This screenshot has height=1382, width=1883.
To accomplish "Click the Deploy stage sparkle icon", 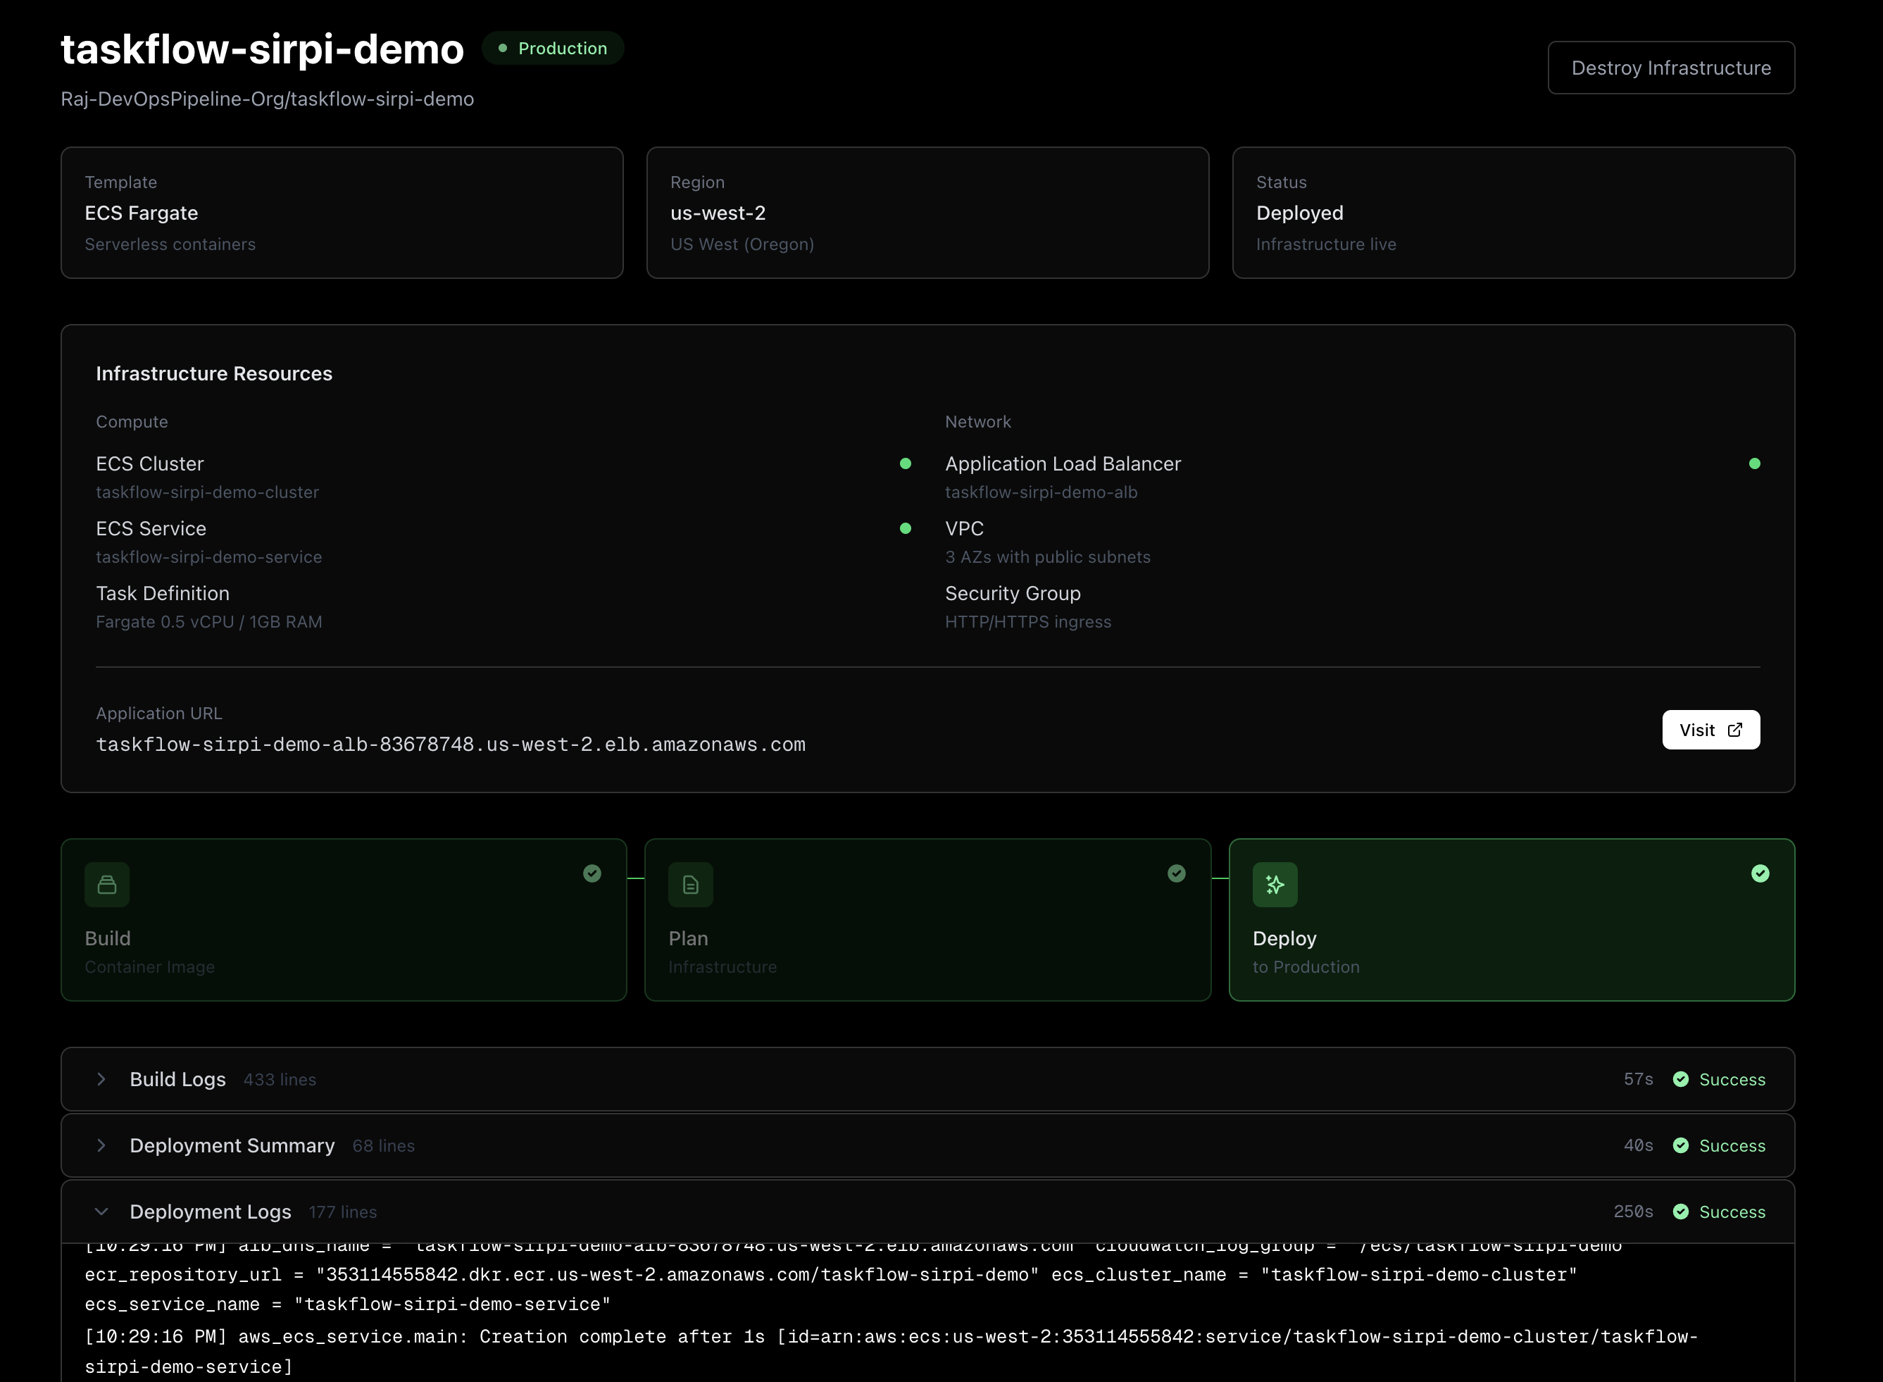I will 1275,885.
